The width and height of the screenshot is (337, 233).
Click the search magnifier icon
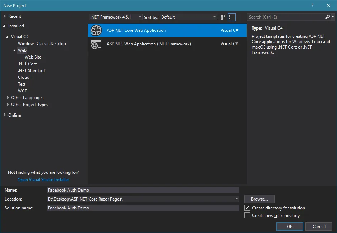coord(328,17)
